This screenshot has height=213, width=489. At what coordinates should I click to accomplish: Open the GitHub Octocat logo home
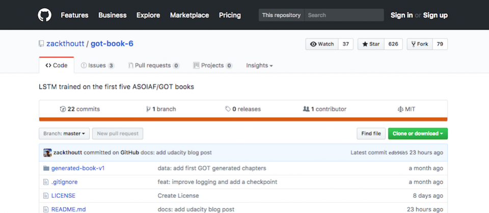click(45, 15)
